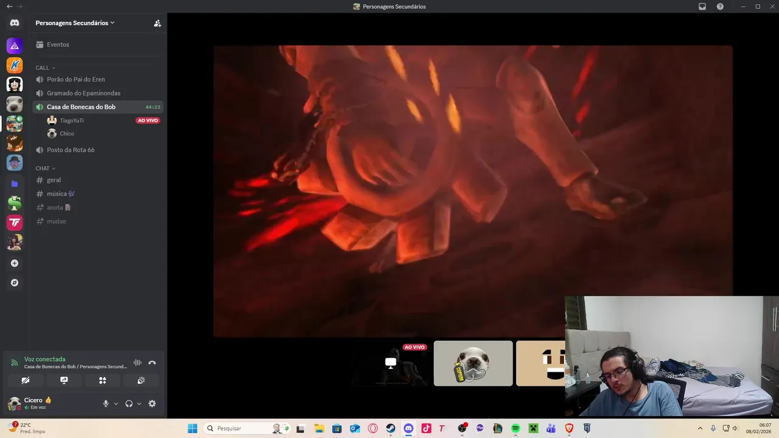Open the Eventos calendar entry

pos(97,44)
